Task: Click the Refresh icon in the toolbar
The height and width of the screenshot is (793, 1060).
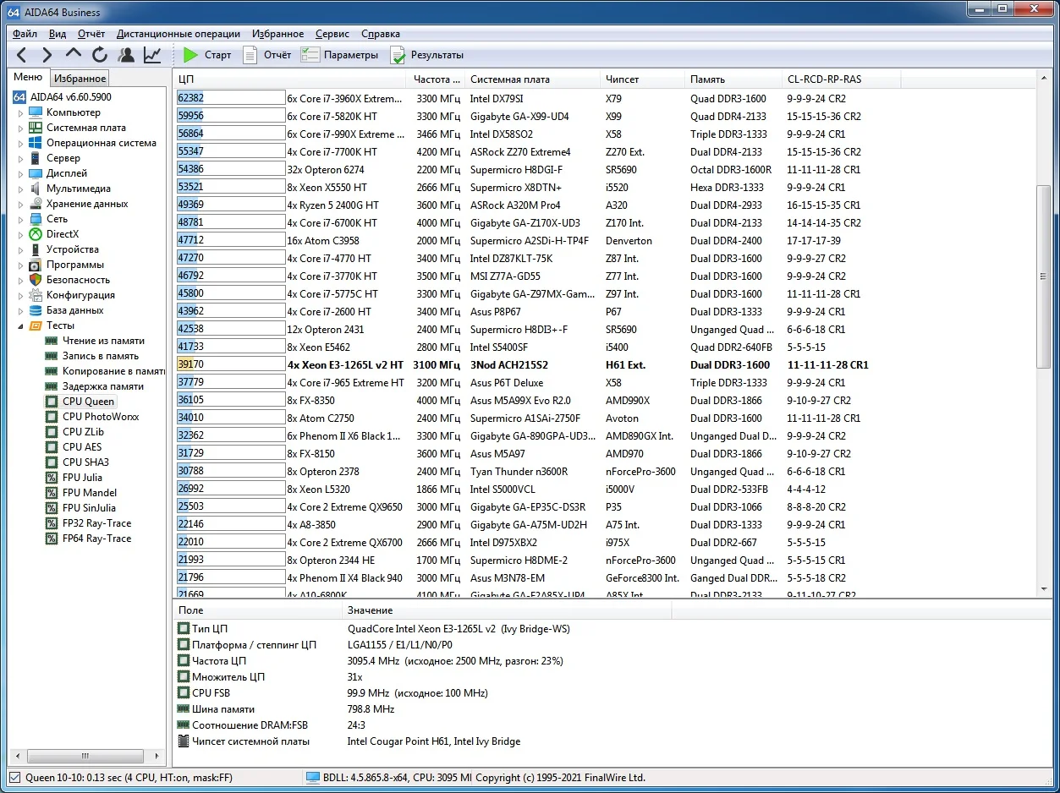Action: coord(100,55)
